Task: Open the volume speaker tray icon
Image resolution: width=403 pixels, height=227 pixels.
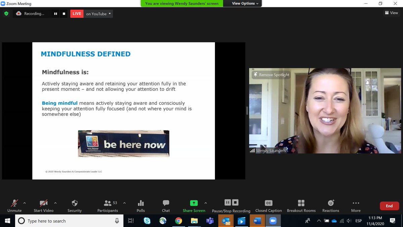Action: tap(350, 221)
